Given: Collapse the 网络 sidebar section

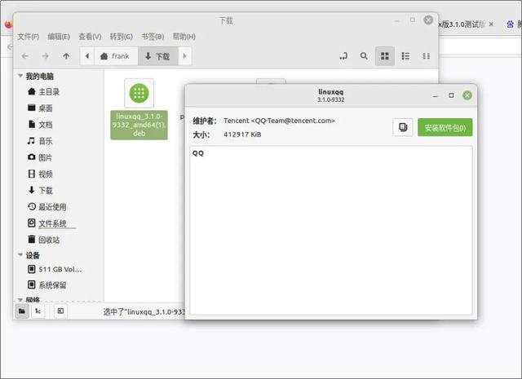Looking at the screenshot, I should point(20,300).
